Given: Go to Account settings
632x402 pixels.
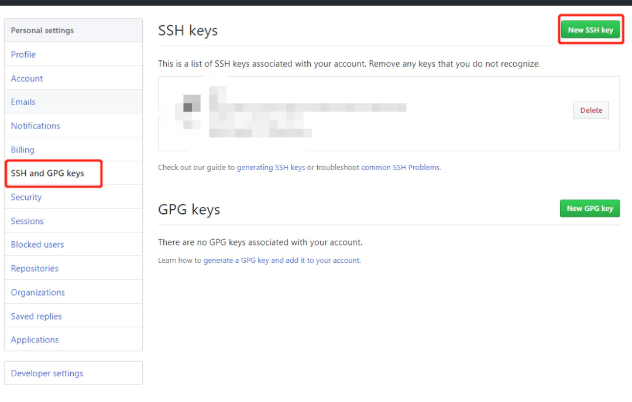Looking at the screenshot, I should pyautogui.click(x=27, y=78).
